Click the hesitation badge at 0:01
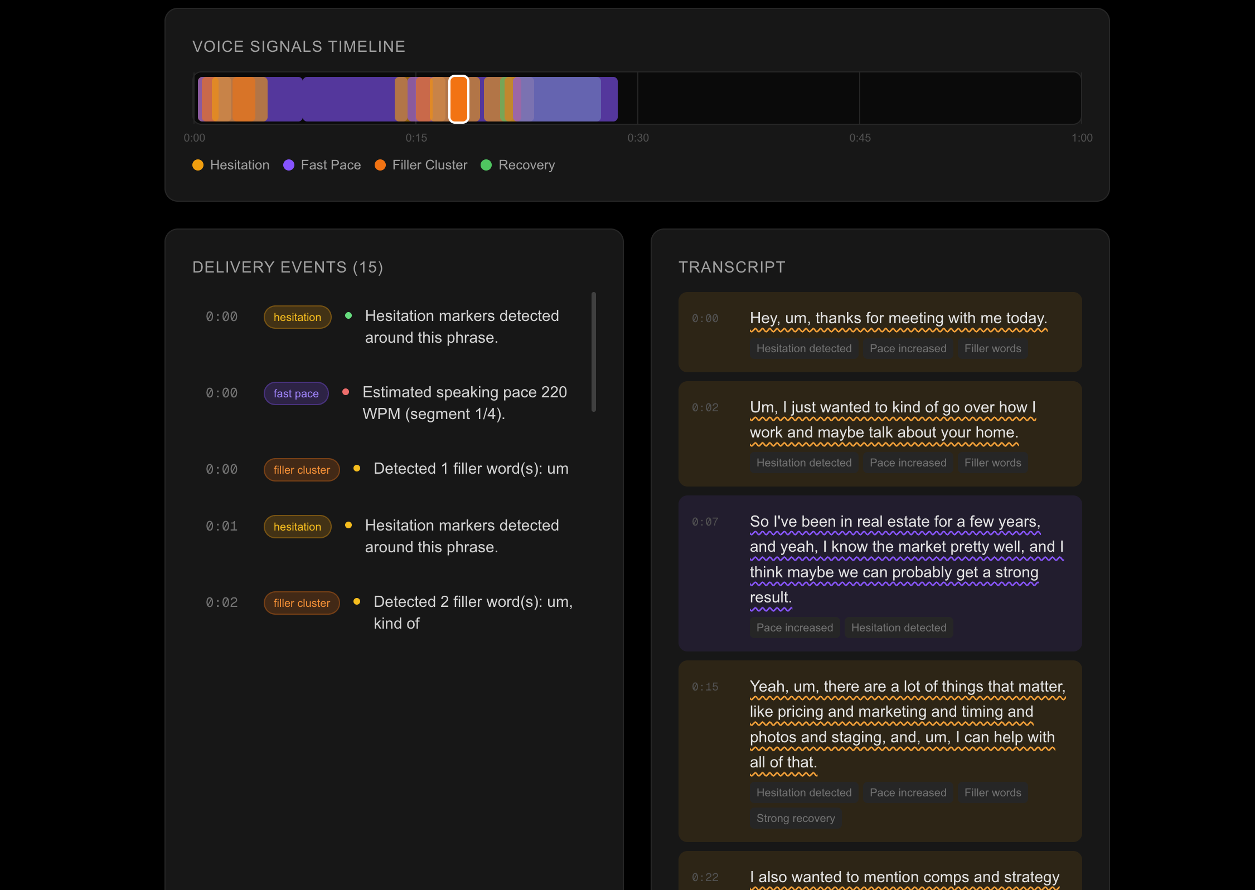Image resolution: width=1255 pixels, height=890 pixels. coord(297,527)
